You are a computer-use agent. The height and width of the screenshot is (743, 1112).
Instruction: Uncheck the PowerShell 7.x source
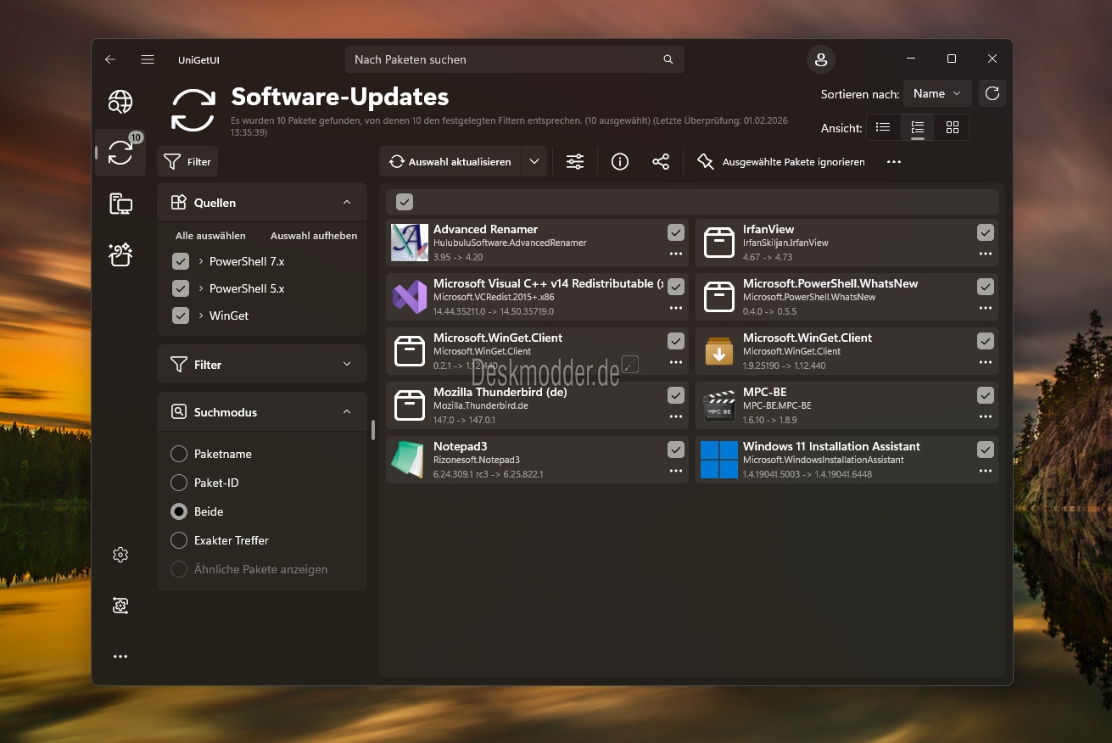pyautogui.click(x=181, y=261)
